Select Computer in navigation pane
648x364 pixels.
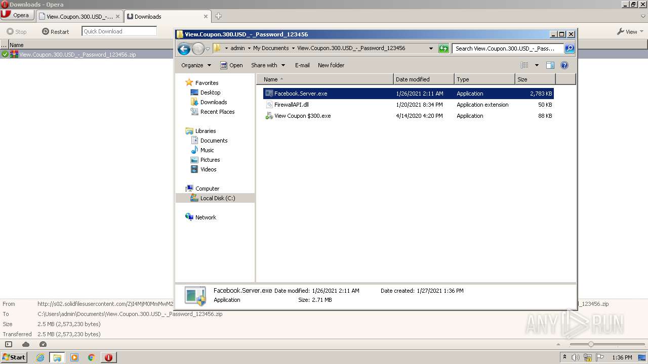point(202,189)
